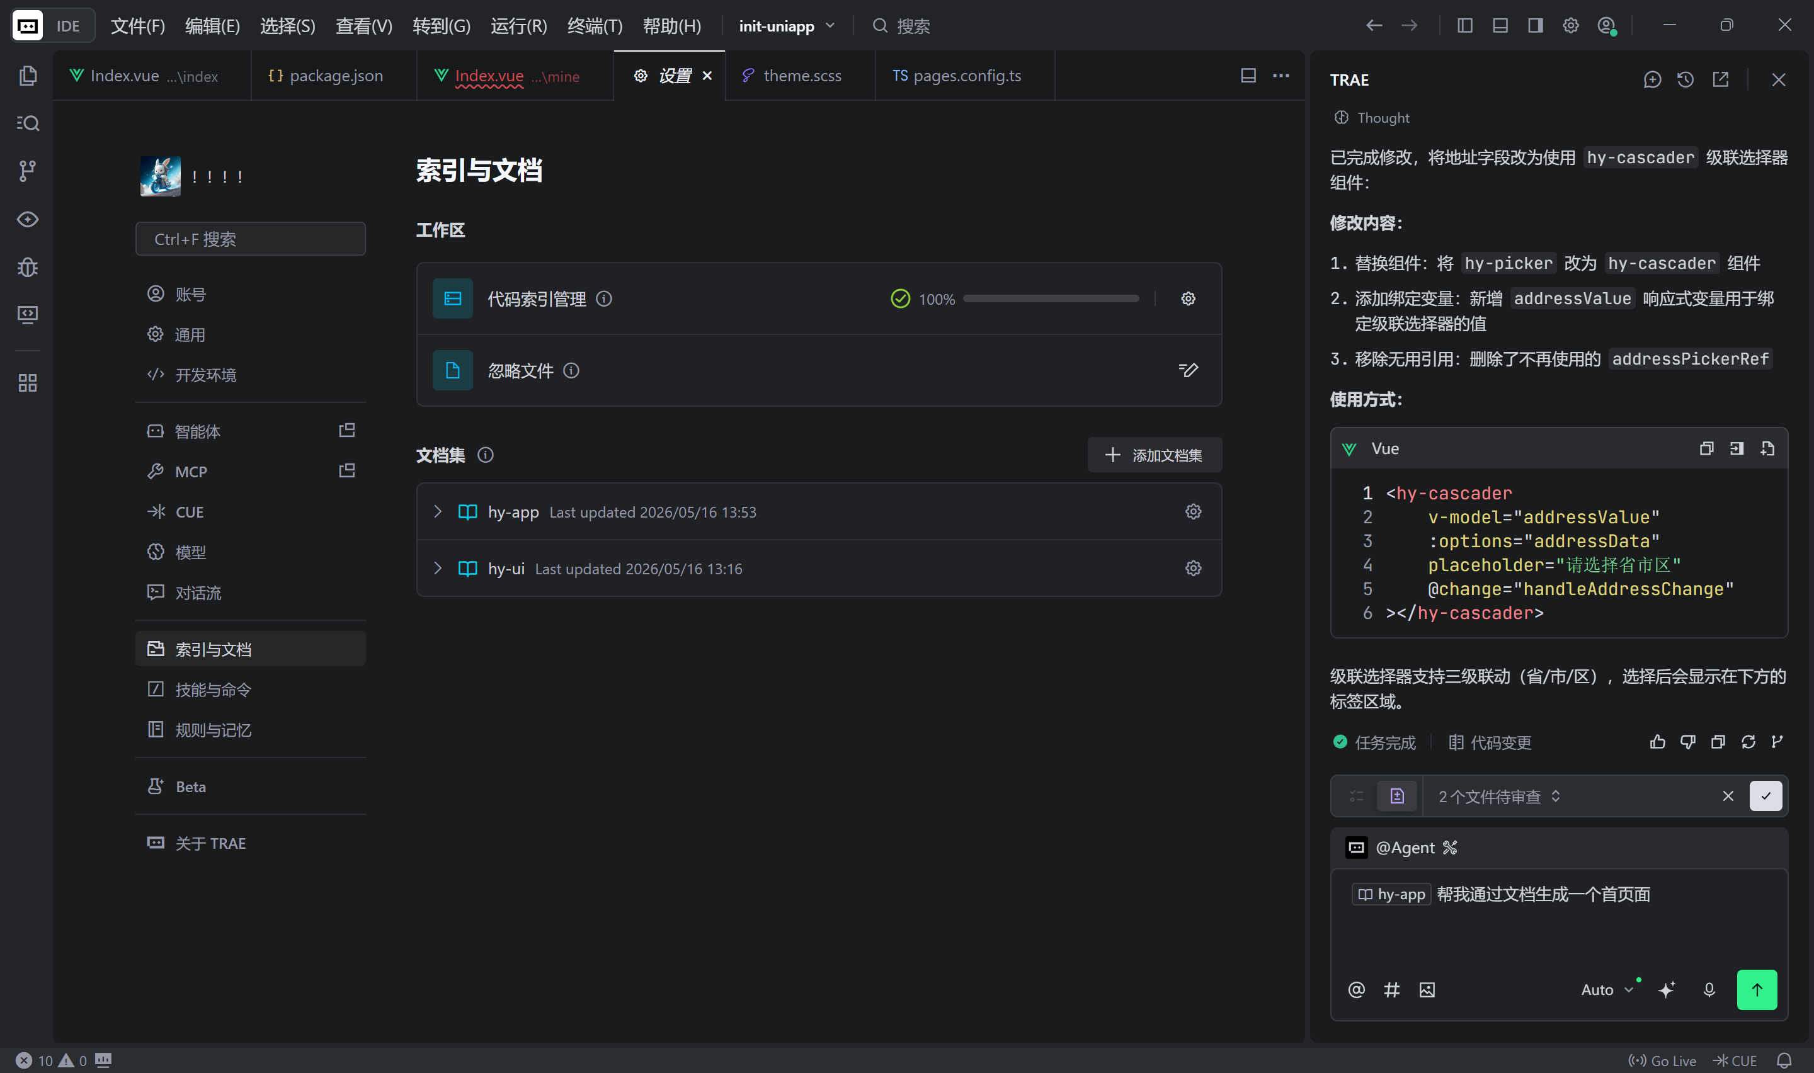Expand the hy-app document set
This screenshot has height=1073, width=1814.
click(x=437, y=511)
